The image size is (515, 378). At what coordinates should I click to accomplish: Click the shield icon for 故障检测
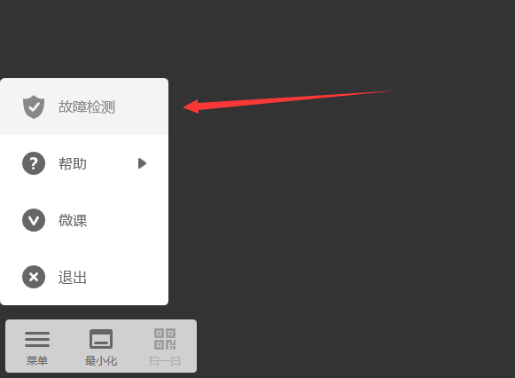[34, 106]
